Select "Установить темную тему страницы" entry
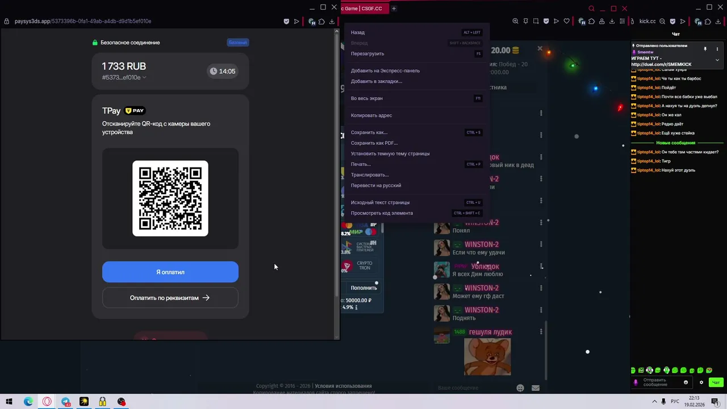Image resolution: width=727 pixels, height=409 pixels. pos(416,153)
